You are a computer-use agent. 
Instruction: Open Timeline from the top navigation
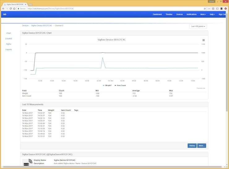click(169, 14)
